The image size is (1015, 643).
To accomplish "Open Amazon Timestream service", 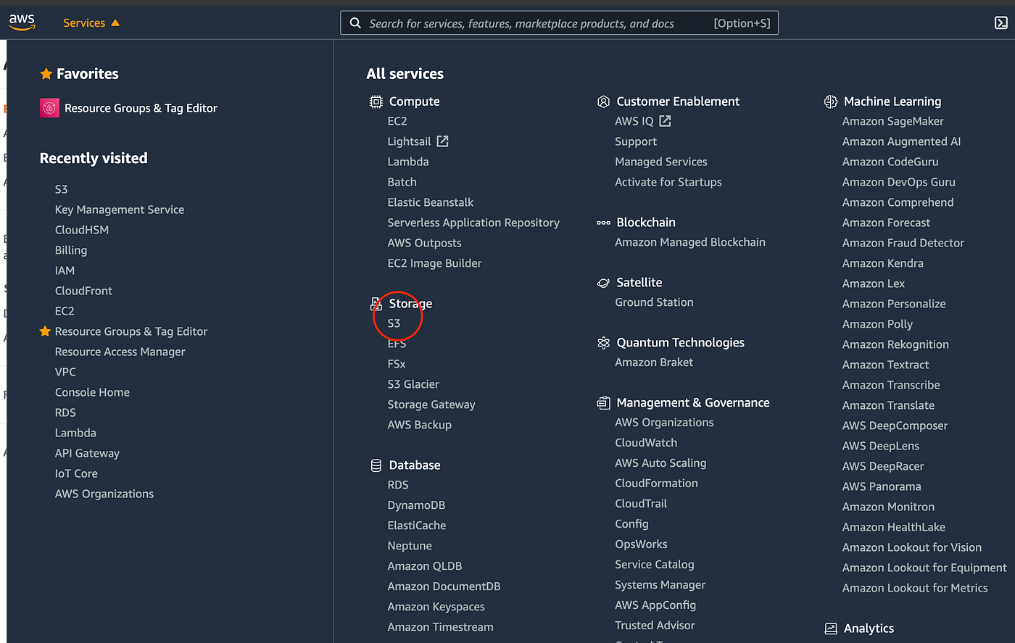I will pos(440,627).
